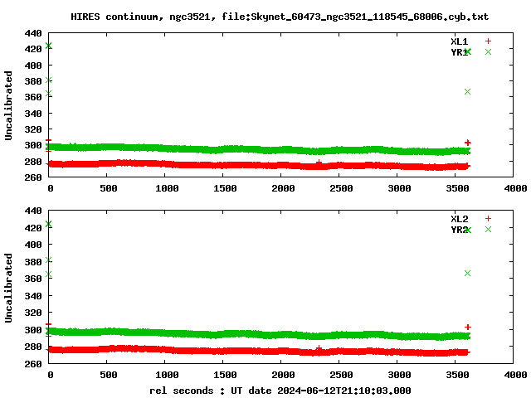Click the 260 y-axis tick label of the XL1/YR1 plot
Image resolution: width=531 pixels, height=398 pixels.
pos(33,177)
